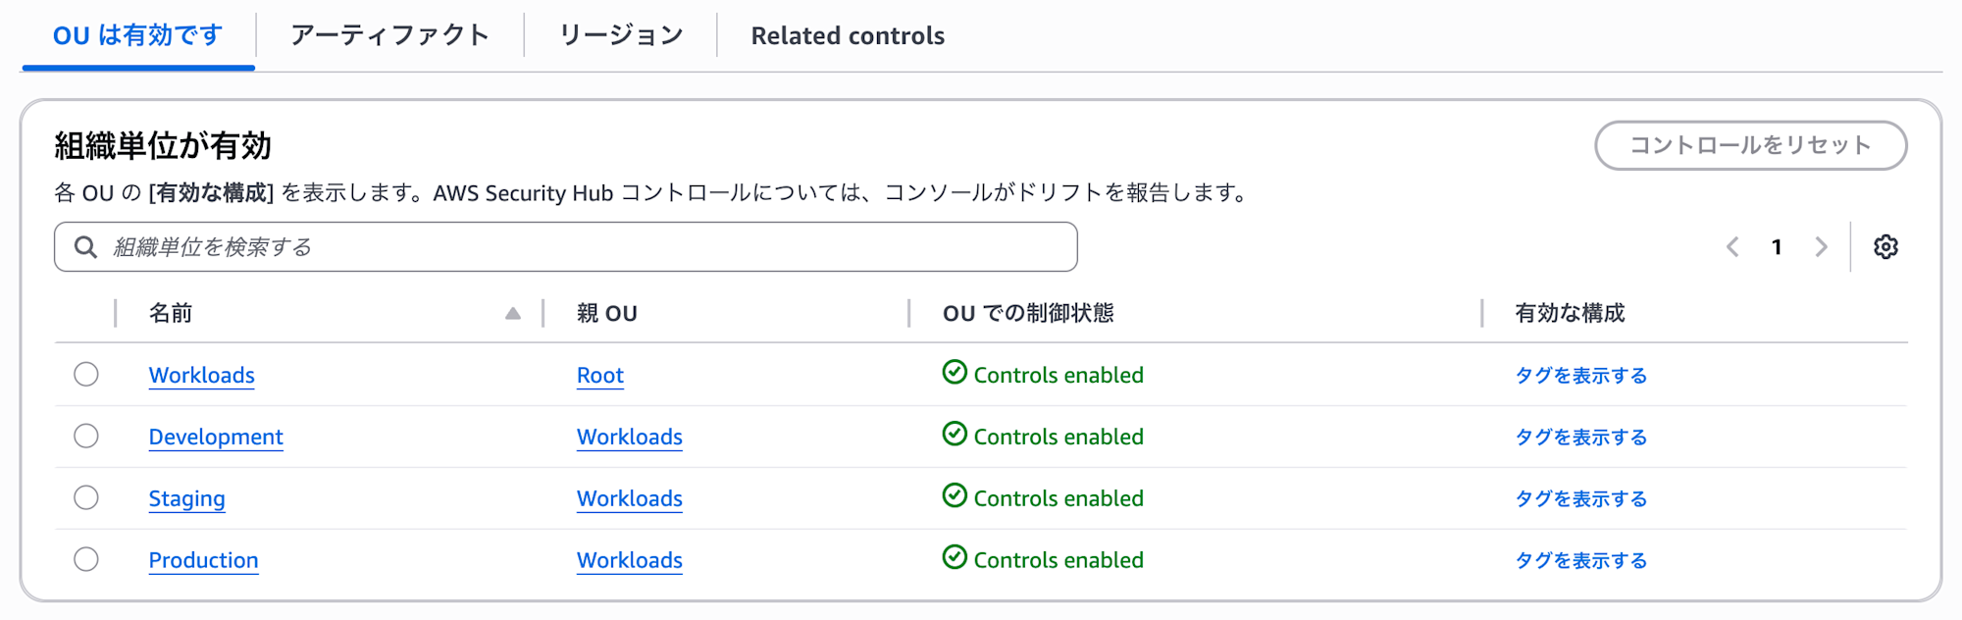Open the Related controls tab
Image resolution: width=1962 pixels, height=620 pixels.
[847, 34]
